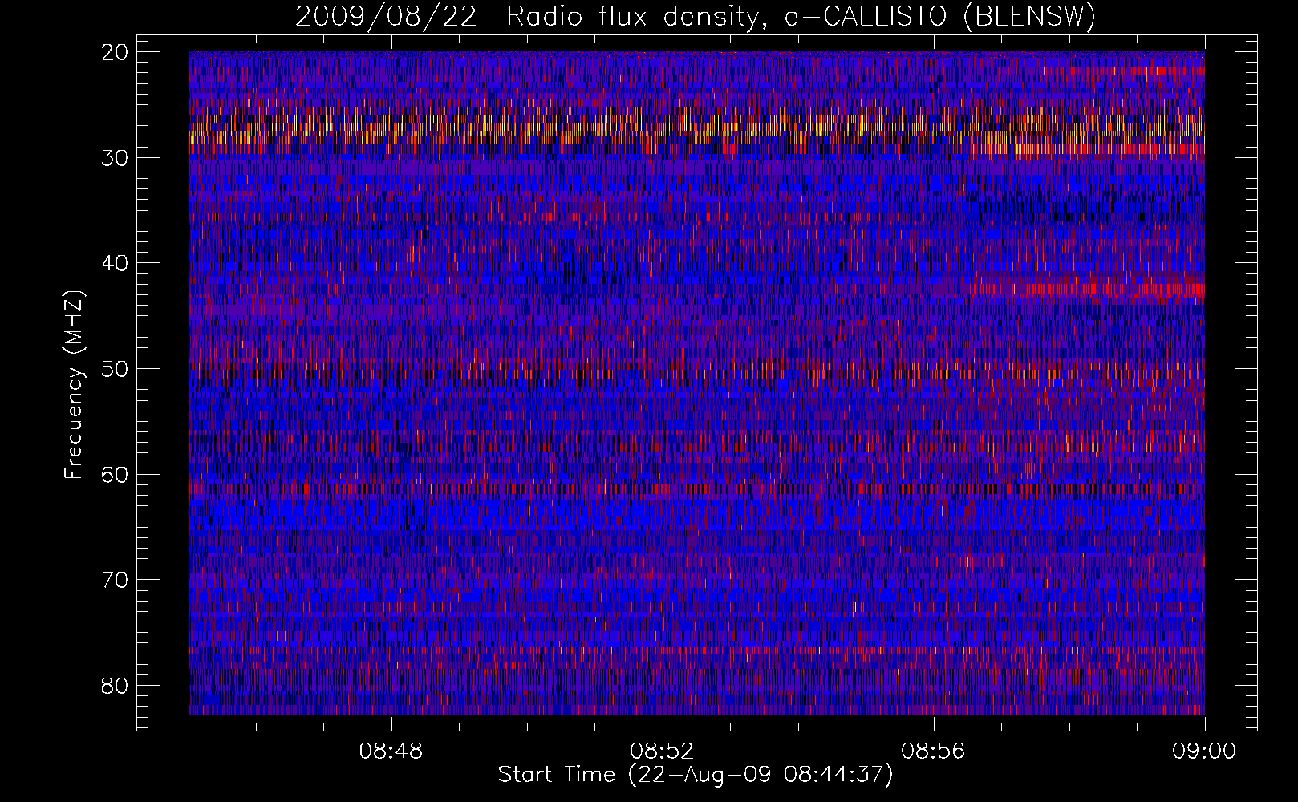This screenshot has width=1298, height=802.
Task: Click the 08:56 time tick label
Action: point(933,751)
